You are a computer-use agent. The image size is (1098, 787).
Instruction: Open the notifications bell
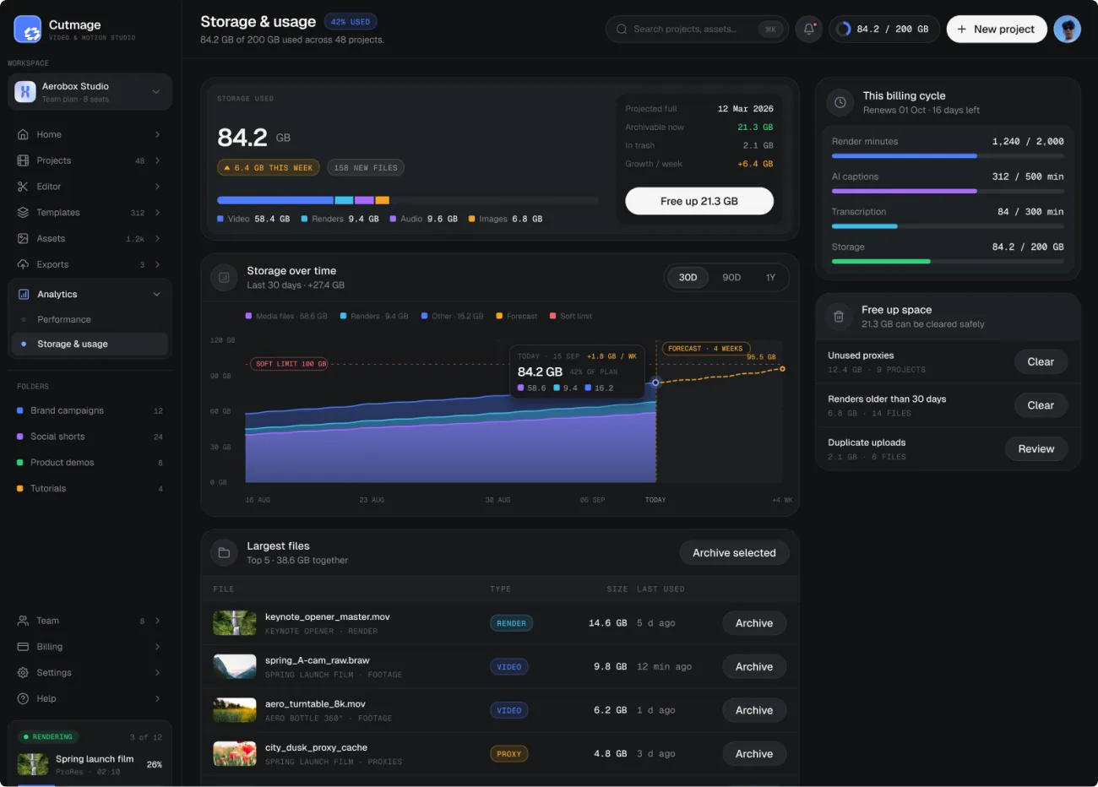click(809, 29)
